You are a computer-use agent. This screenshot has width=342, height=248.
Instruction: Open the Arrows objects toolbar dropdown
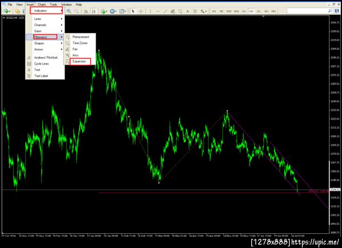(203, 11)
